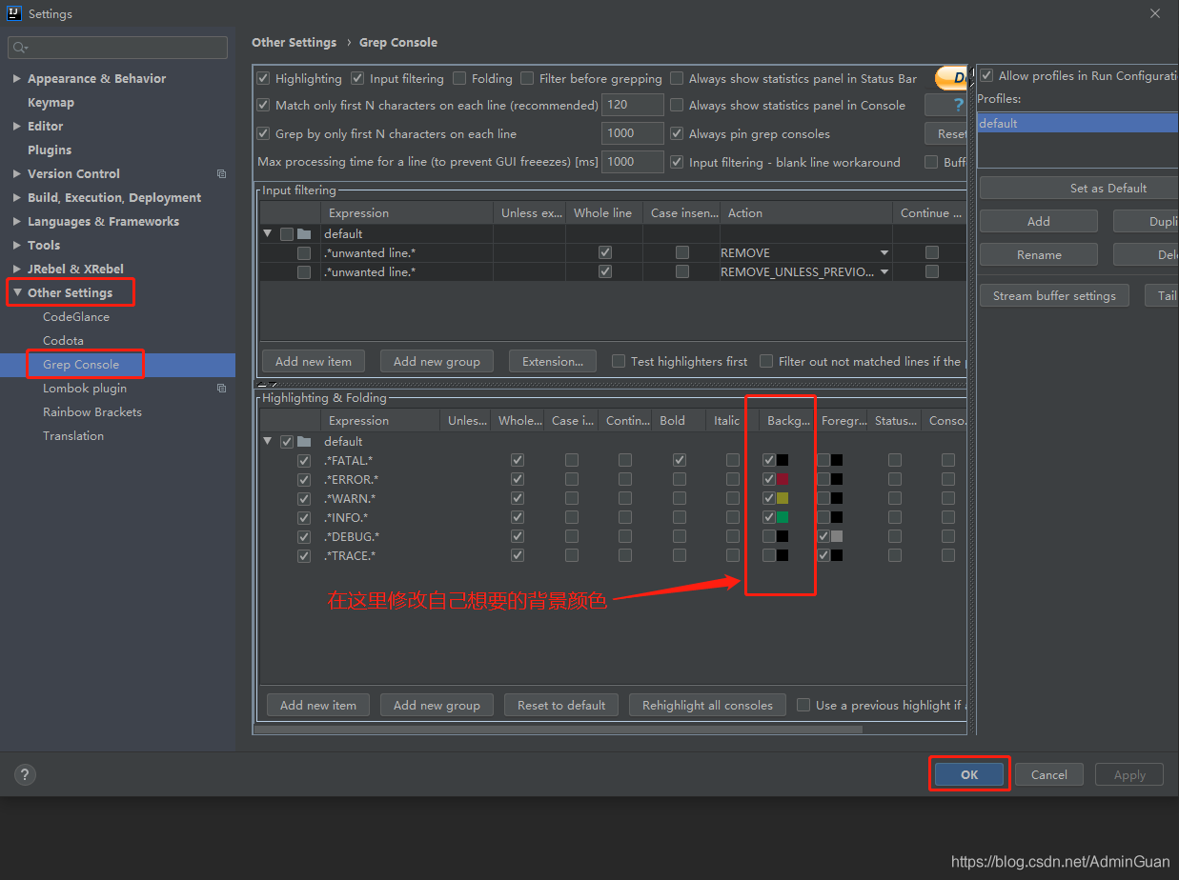
Task: Click Set as Default in the profiles panel
Action: (1079, 188)
